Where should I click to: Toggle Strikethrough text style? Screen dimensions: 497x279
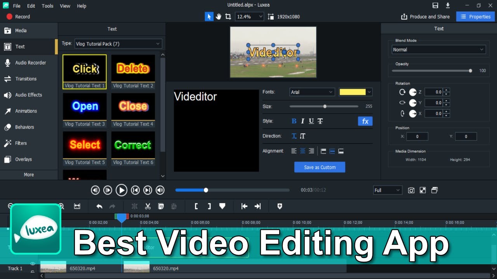click(320, 121)
